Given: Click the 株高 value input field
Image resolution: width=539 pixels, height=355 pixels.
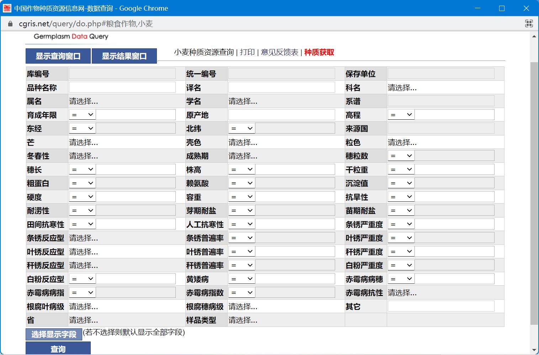Looking at the screenshot, I should [x=295, y=170].
